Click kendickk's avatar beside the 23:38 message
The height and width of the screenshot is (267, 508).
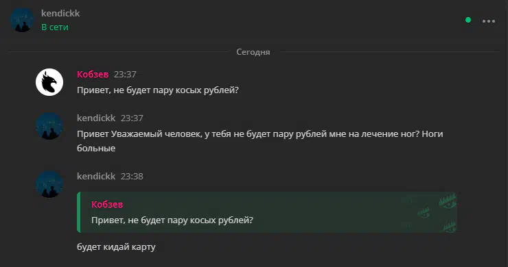click(x=49, y=184)
